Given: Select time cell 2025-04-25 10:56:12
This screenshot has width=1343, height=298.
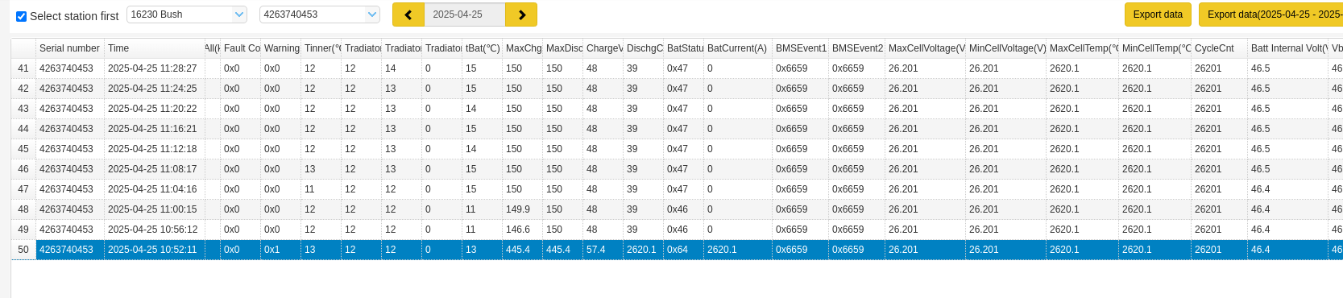Looking at the screenshot, I should [x=155, y=230].
